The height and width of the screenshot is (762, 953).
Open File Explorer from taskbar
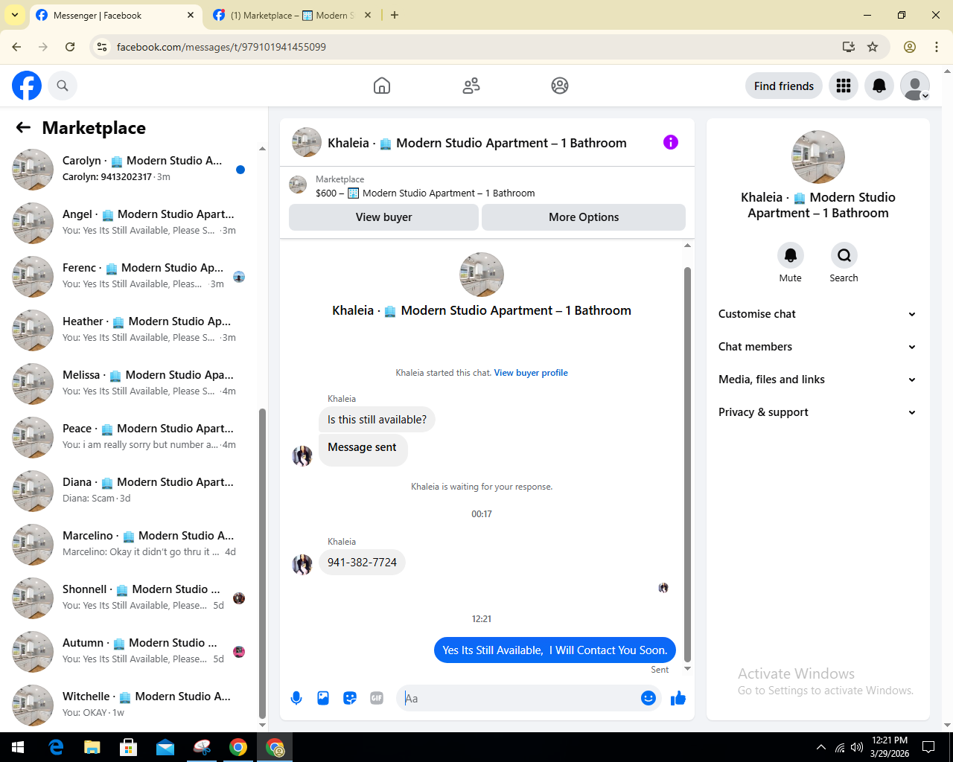(x=92, y=747)
